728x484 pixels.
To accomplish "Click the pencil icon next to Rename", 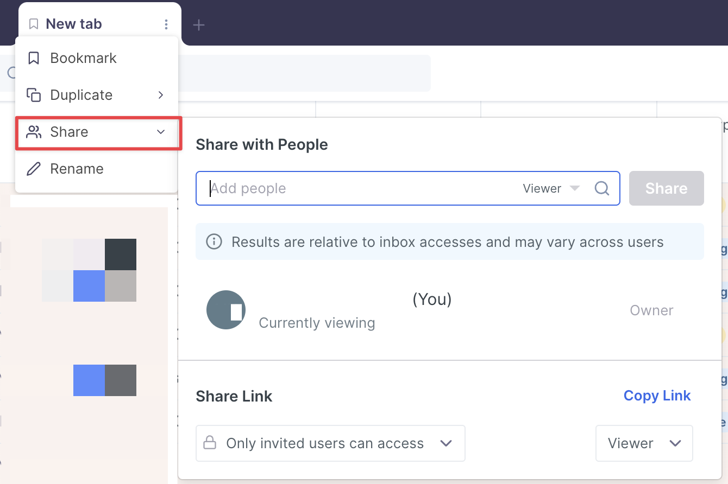I will [34, 169].
